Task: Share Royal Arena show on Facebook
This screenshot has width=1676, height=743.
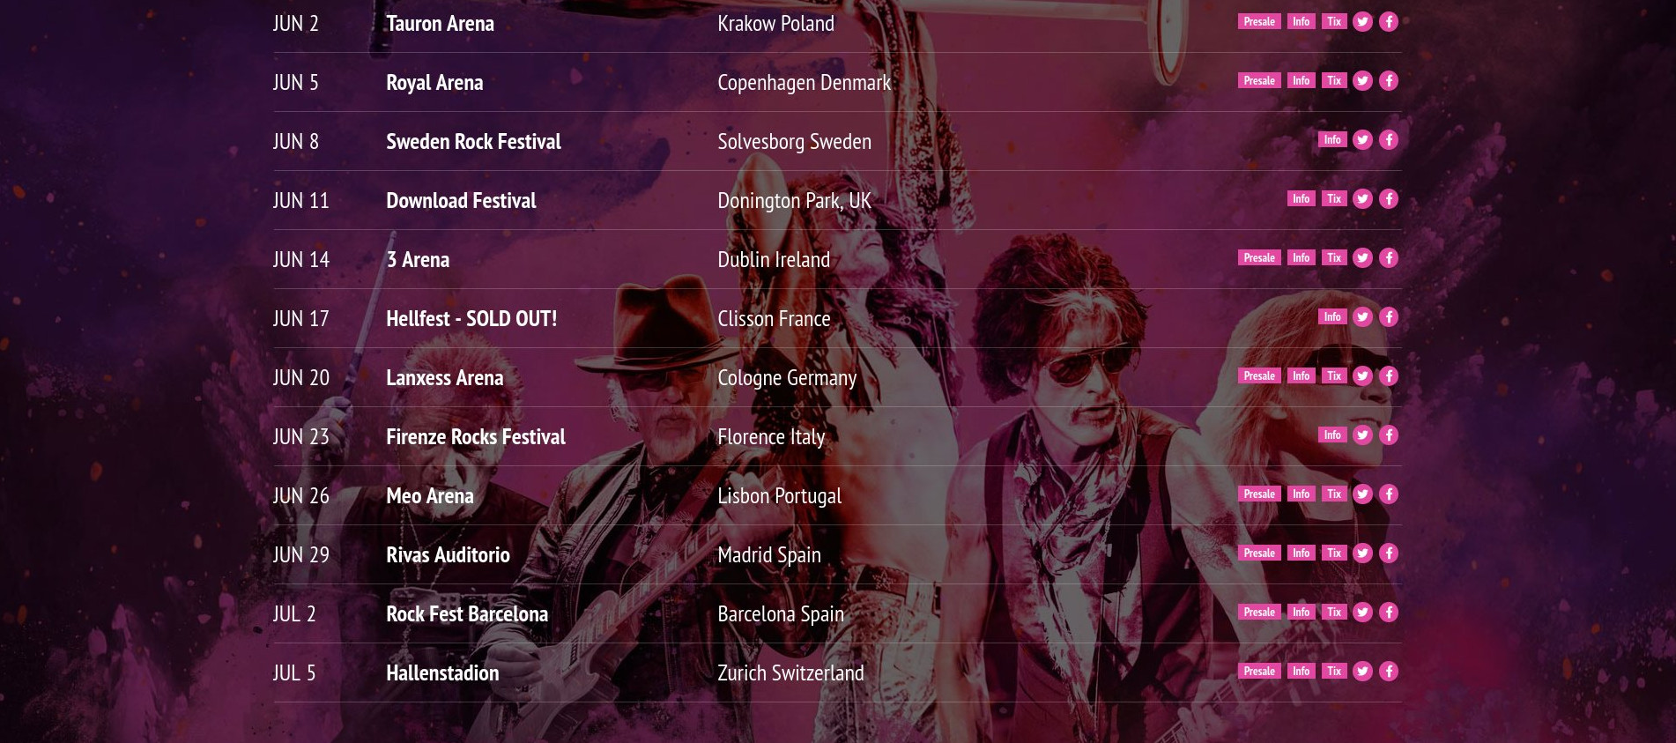Action: 1389,81
